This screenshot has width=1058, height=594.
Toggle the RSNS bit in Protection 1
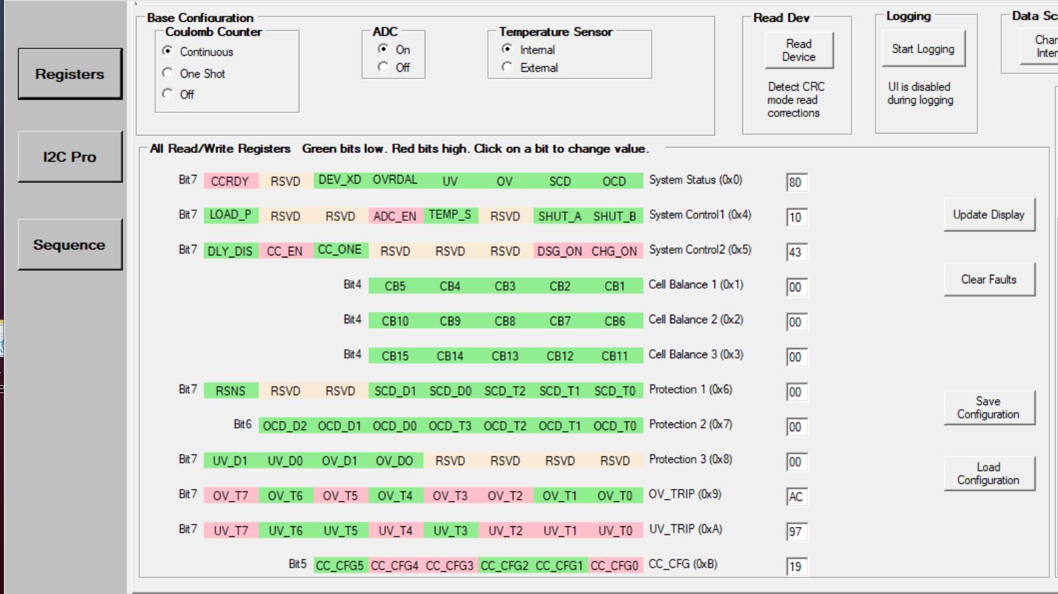(x=230, y=391)
